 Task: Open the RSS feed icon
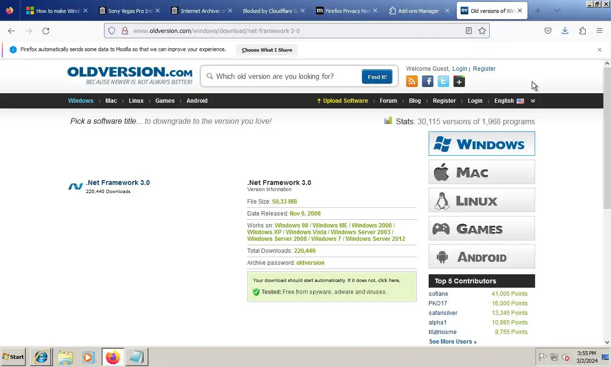click(x=411, y=82)
